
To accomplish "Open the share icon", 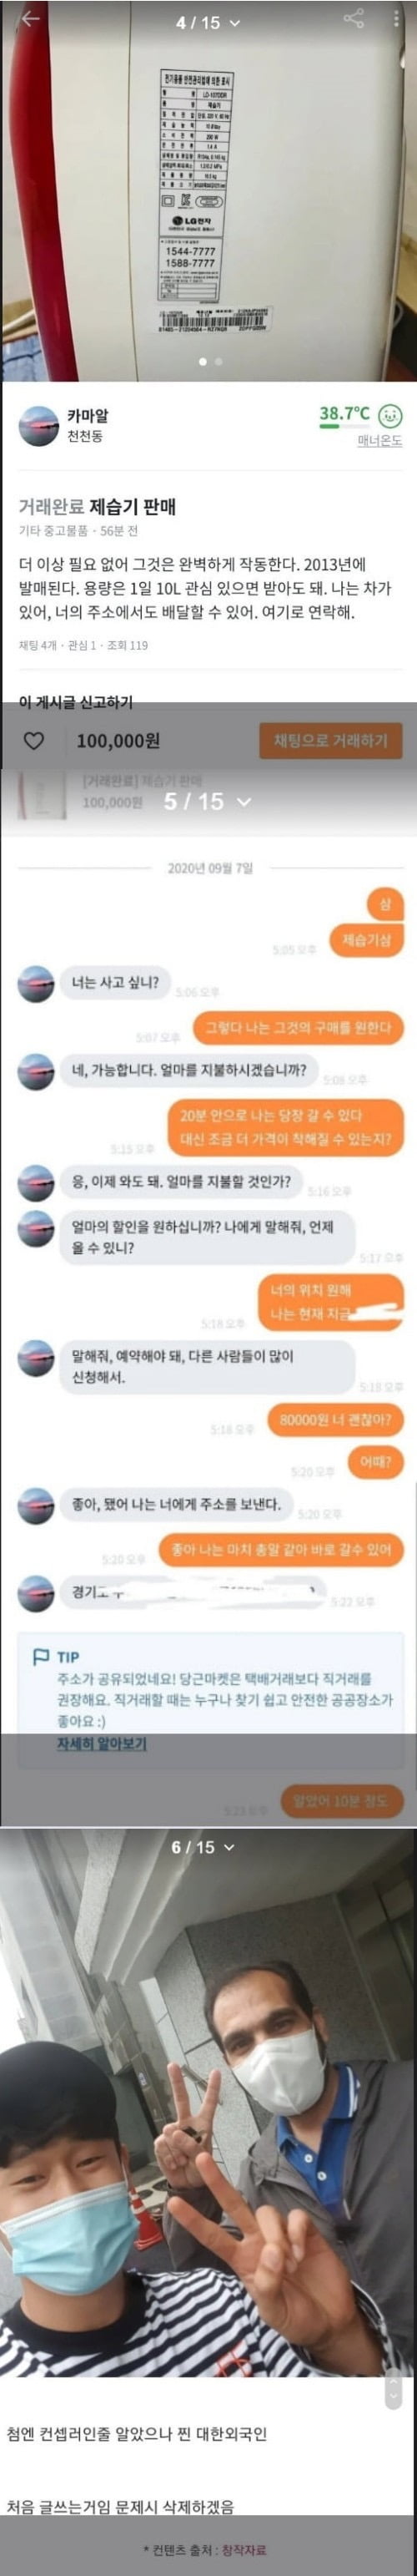I will point(353,19).
